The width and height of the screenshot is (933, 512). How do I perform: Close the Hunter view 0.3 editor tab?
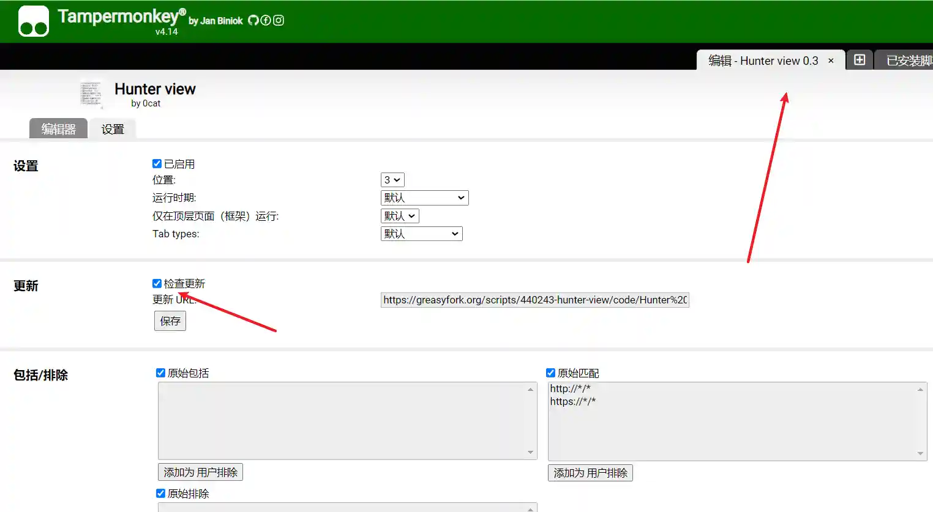point(831,61)
